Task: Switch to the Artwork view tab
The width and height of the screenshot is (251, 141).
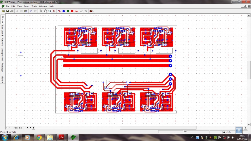Action: coord(2,42)
